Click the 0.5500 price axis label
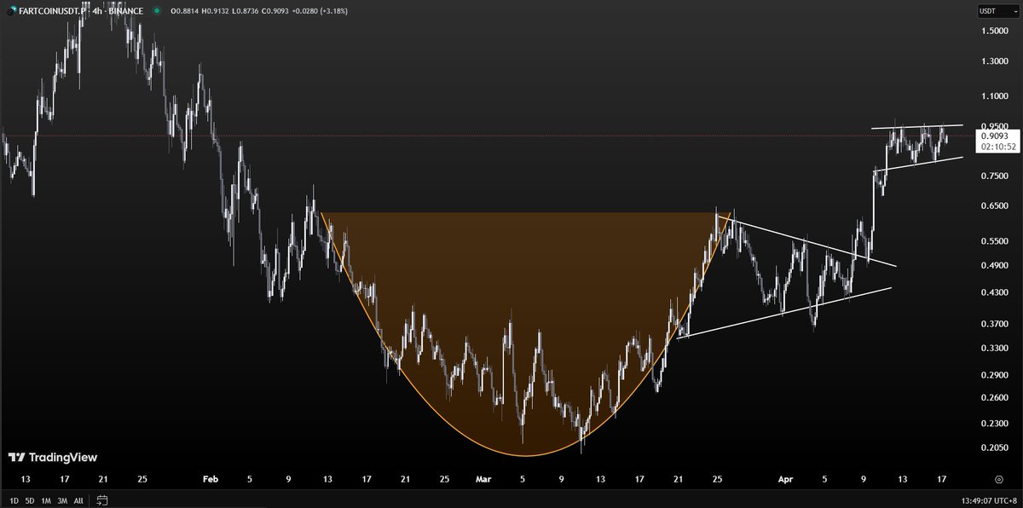 (x=995, y=242)
